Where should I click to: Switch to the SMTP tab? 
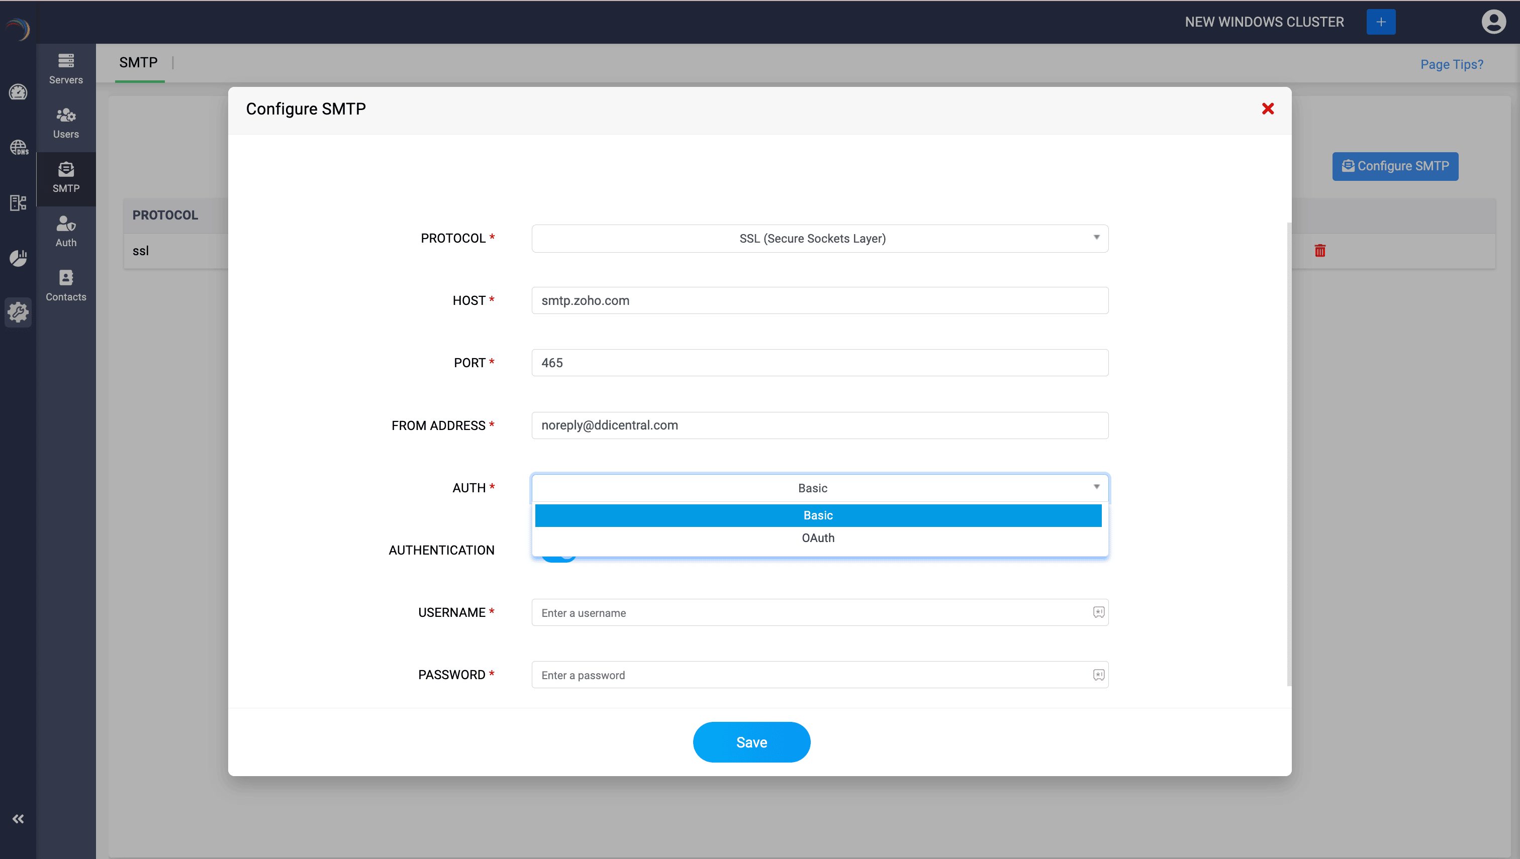[138, 62]
